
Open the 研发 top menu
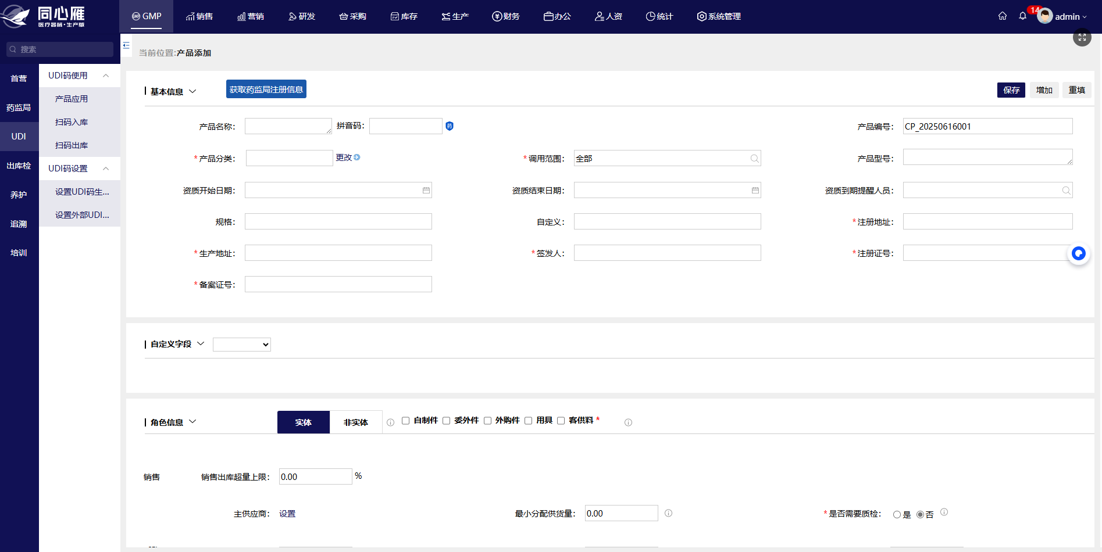(302, 16)
